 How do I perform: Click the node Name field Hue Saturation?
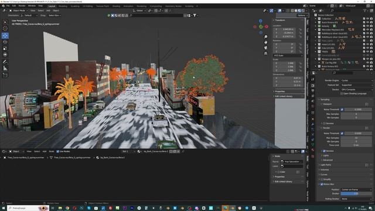click(292, 162)
